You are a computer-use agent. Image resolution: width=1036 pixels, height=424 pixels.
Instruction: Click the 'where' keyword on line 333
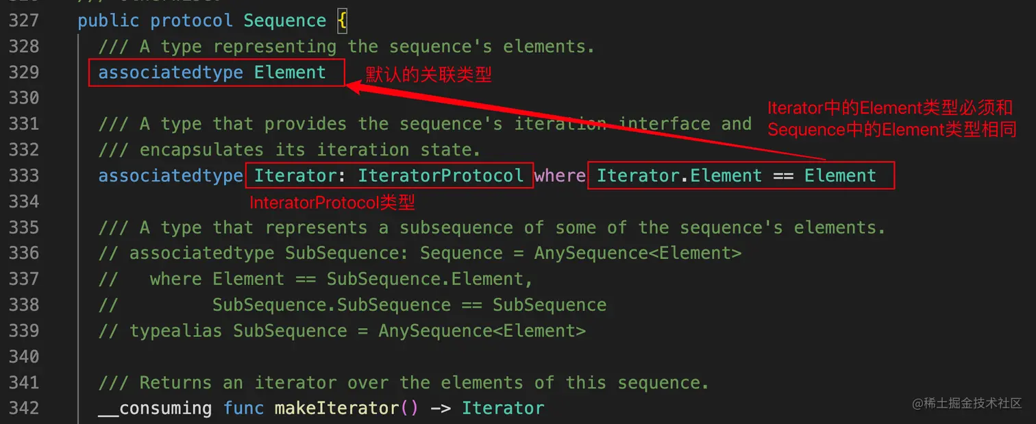559,176
